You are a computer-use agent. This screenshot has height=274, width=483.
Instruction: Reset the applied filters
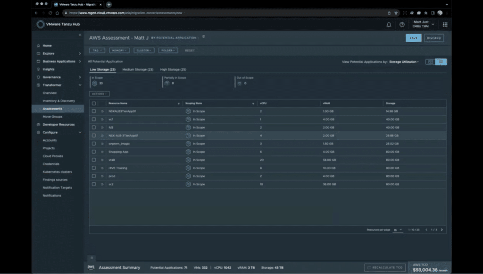[x=190, y=51]
